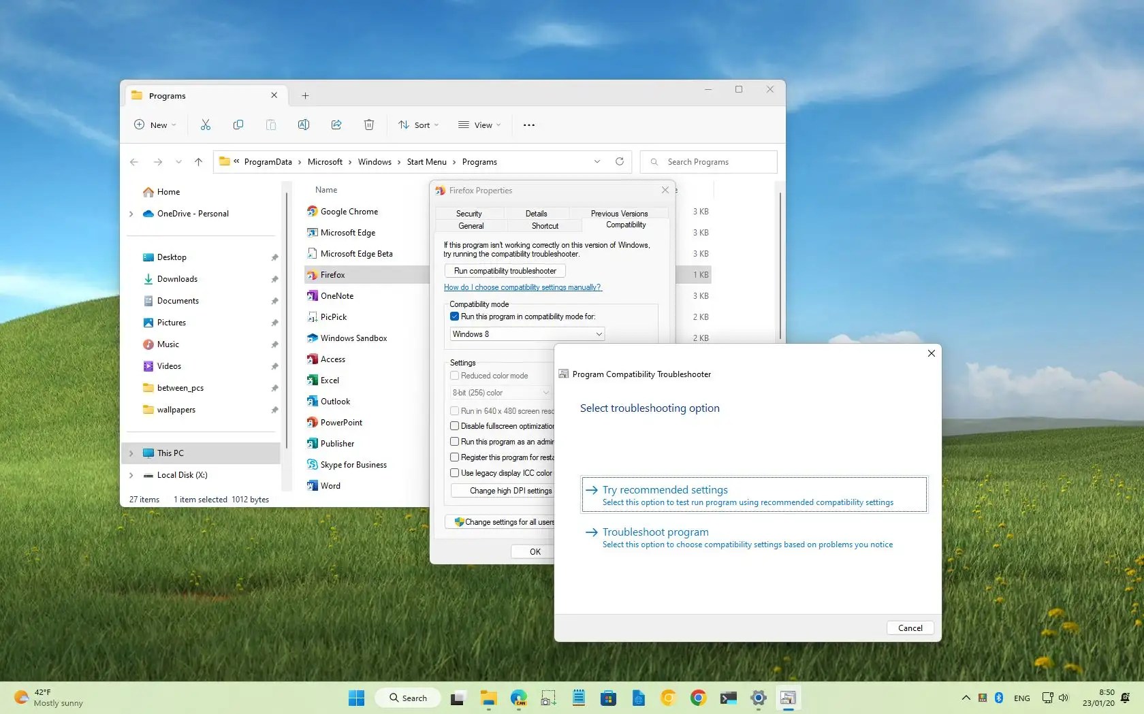Unpin the Downloads folder via its pin icon

point(274,279)
